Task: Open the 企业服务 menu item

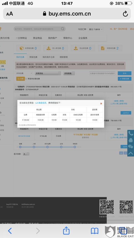Action: click(83, 38)
